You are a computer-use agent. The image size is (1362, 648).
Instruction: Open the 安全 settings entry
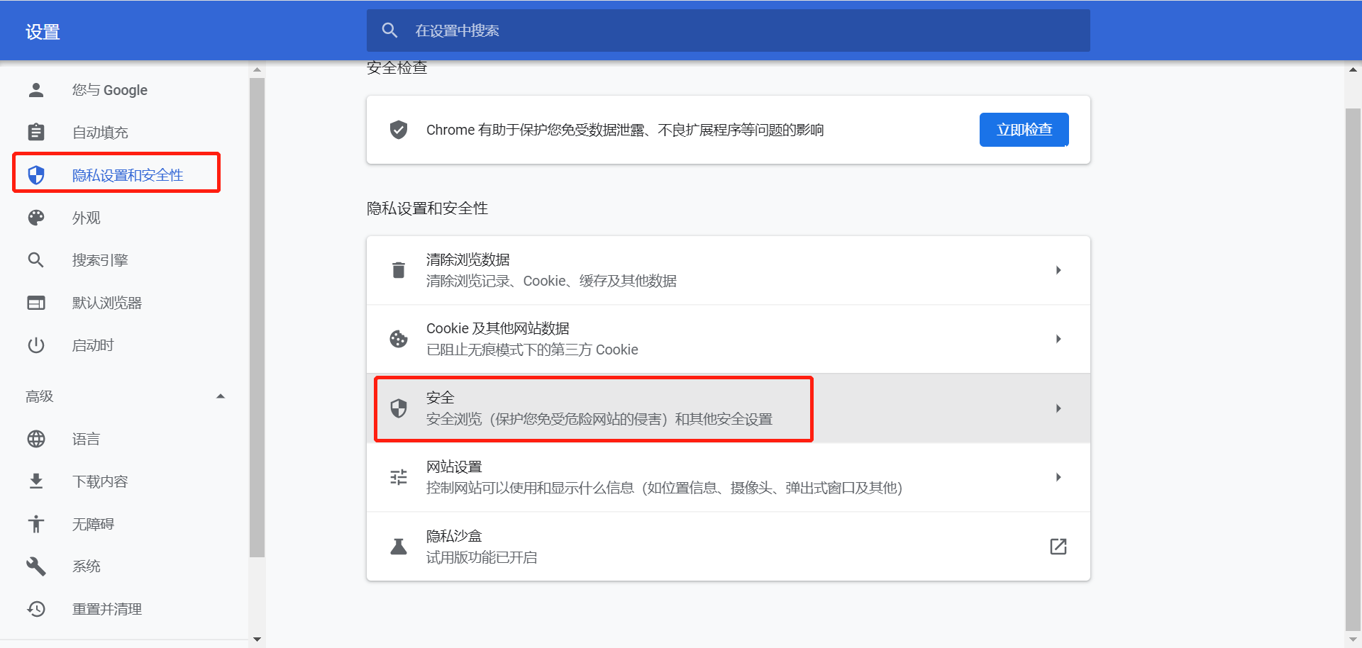728,408
